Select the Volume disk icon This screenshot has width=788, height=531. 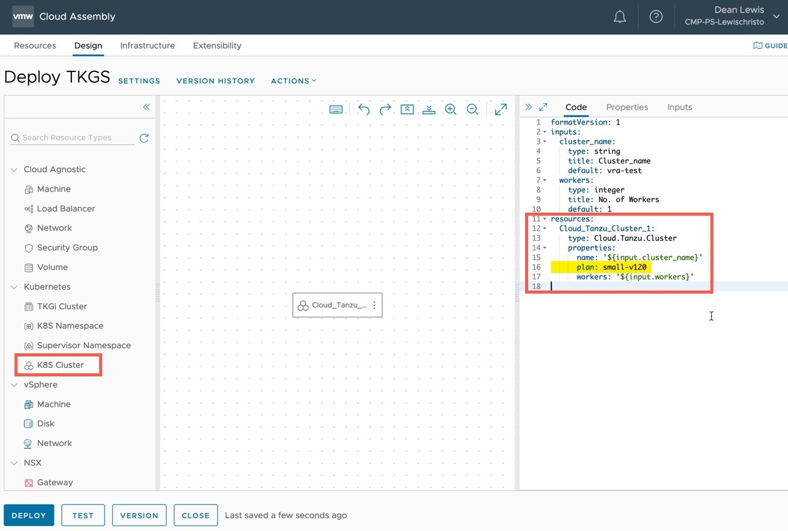(x=28, y=268)
